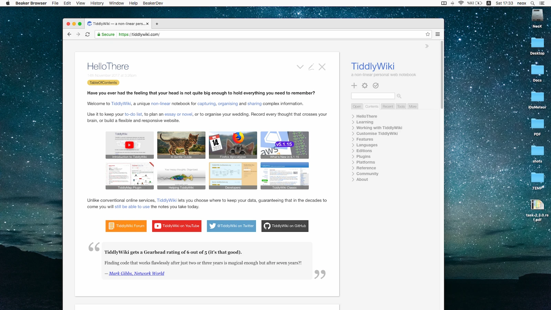Open the TiddlyMap Plugin thumbnail

[x=129, y=176]
